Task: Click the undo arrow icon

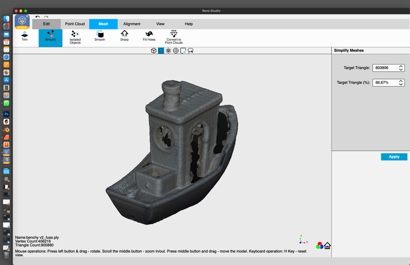Action: [x=37, y=17]
